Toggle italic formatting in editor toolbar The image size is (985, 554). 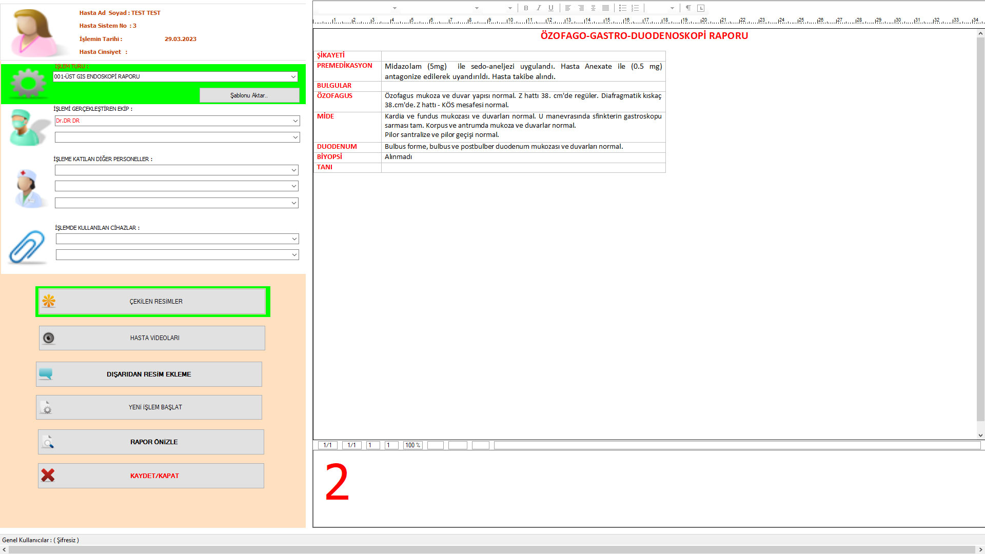[x=538, y=8]
